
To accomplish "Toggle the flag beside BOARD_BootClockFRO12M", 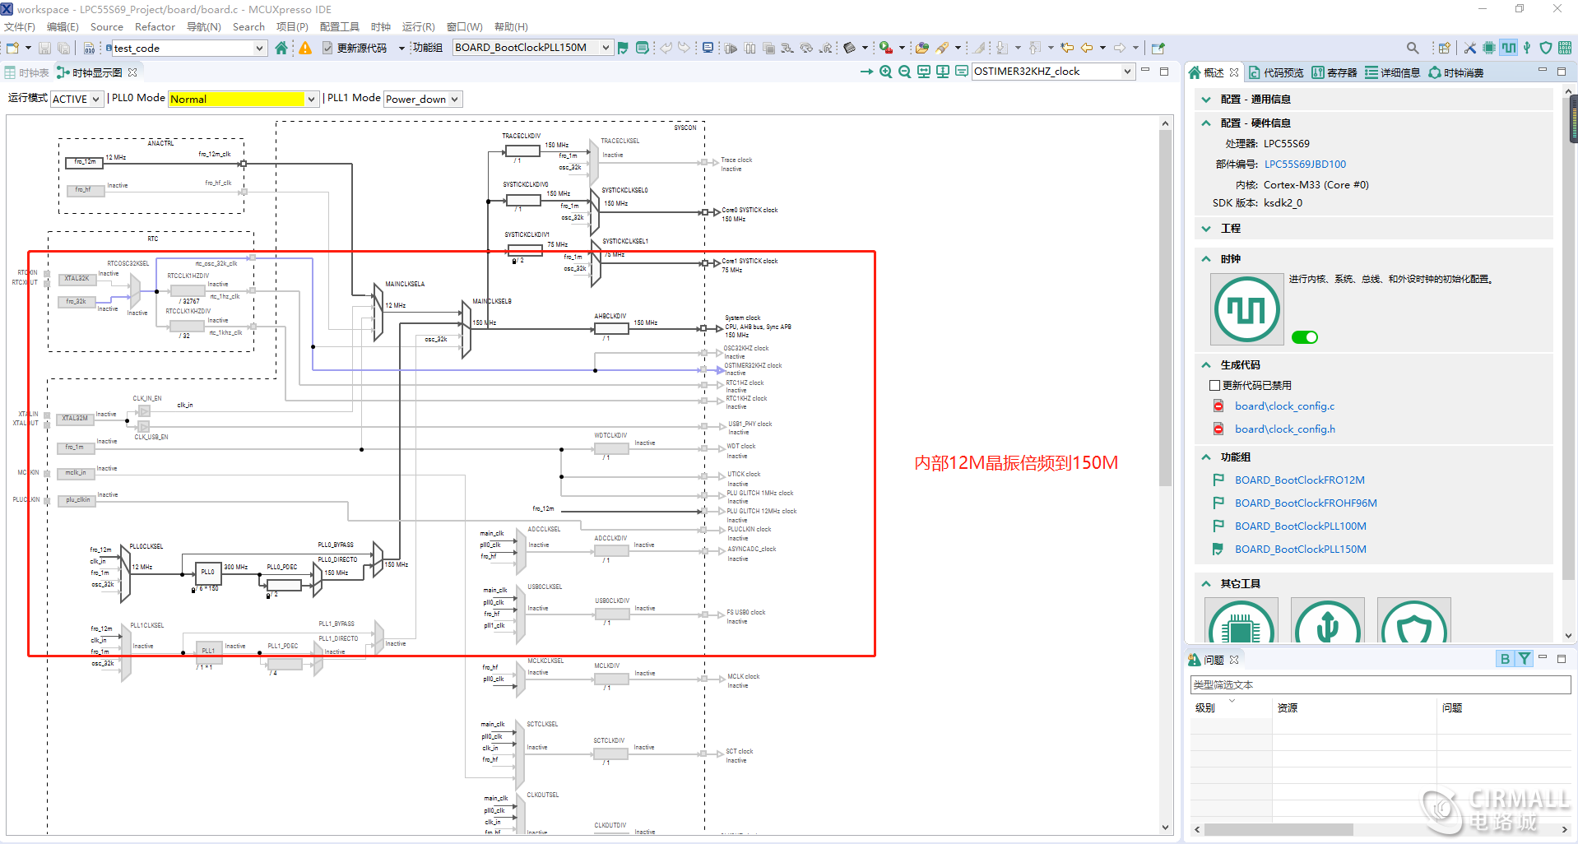I will [x=1219, y=480].
